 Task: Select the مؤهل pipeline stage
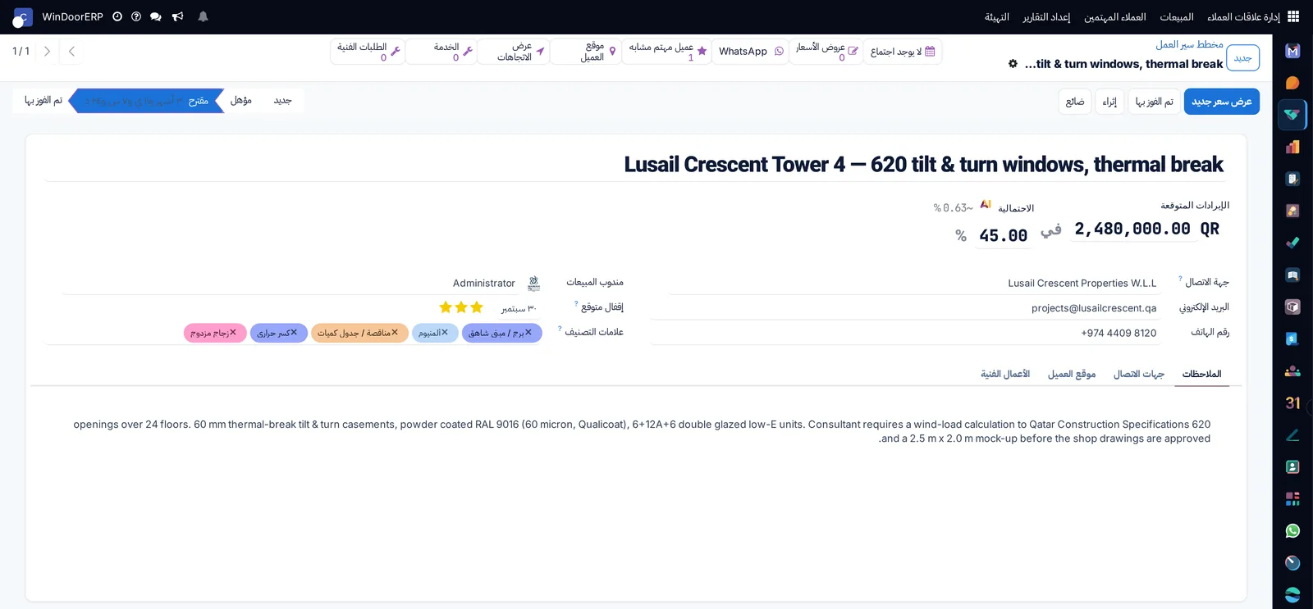(x=241, y=100)
